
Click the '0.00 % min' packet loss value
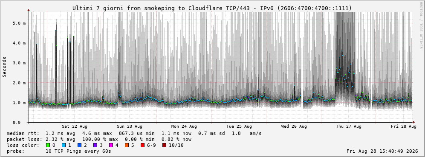139,140
